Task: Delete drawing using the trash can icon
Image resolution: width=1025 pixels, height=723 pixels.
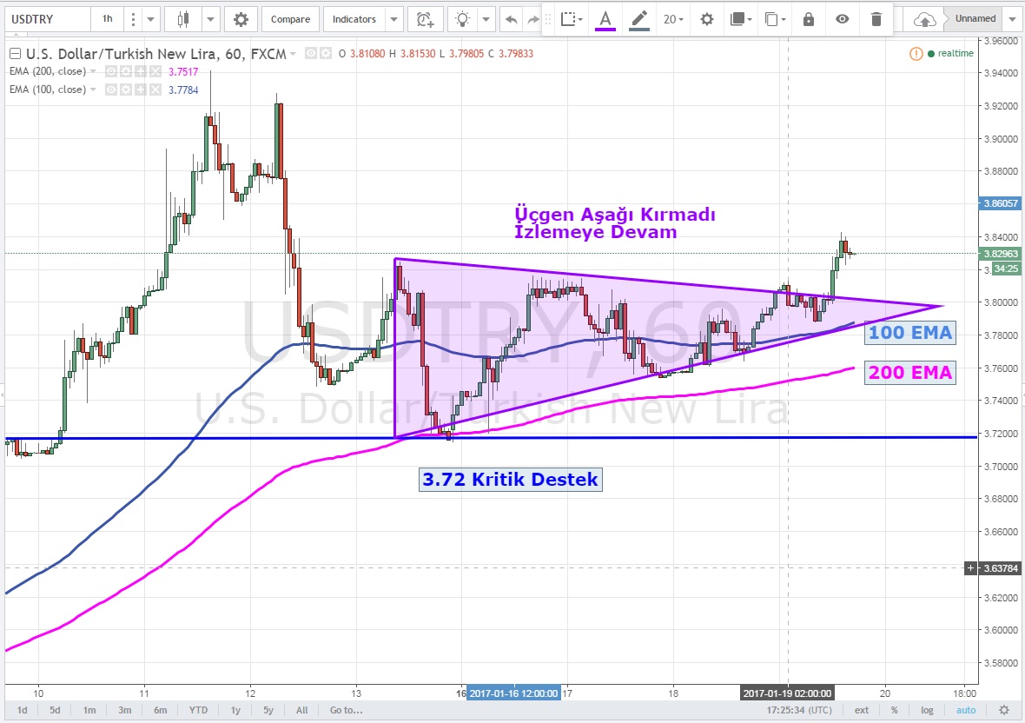Action: [x=876, y=19]
